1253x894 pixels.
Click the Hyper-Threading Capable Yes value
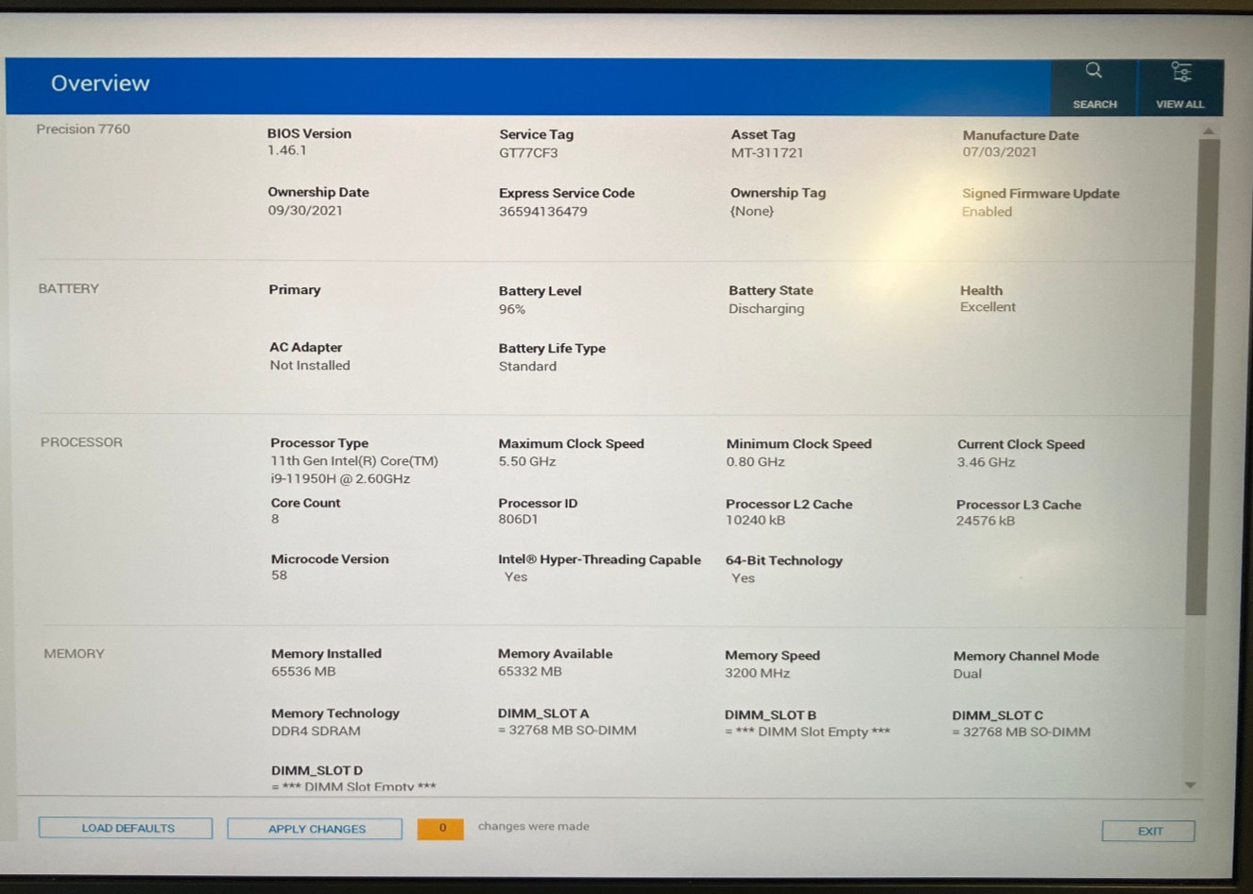pyautogui.click(x=516, y=576)
